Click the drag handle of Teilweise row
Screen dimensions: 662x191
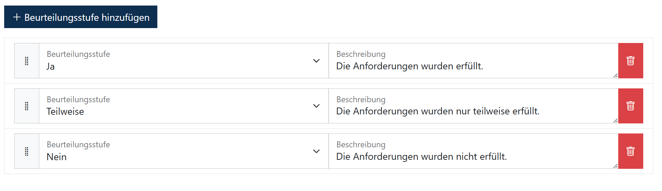click(27, 106)
